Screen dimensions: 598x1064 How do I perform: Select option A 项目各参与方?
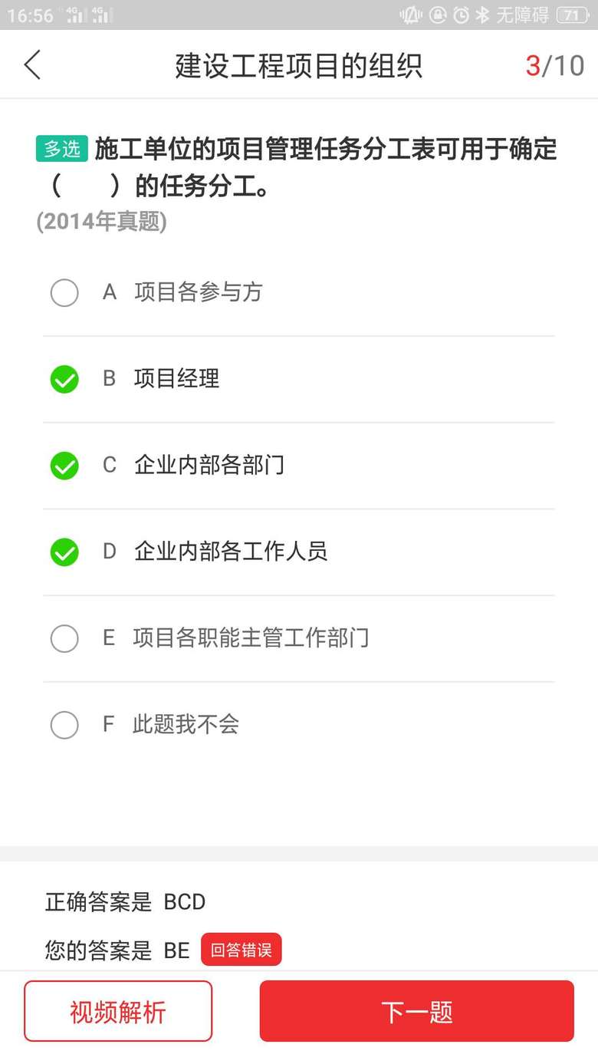(64, 292)
